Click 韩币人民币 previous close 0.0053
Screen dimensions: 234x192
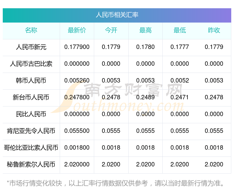pos(214,81)
